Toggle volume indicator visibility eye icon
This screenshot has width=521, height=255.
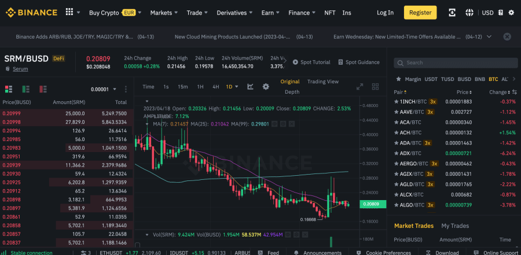288,234
